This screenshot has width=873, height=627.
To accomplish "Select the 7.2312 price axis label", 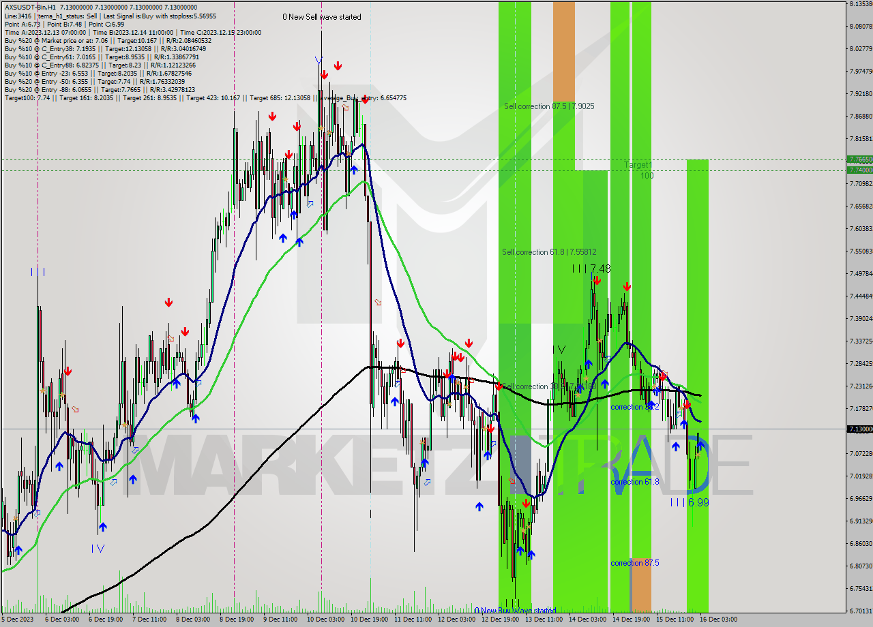I will coord(861,386).
